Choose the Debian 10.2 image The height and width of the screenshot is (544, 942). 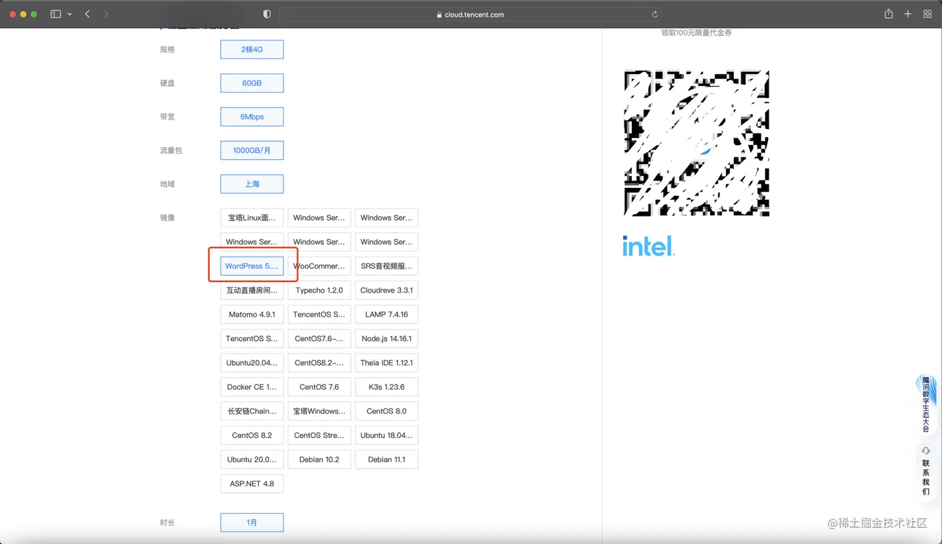point(319,459)
